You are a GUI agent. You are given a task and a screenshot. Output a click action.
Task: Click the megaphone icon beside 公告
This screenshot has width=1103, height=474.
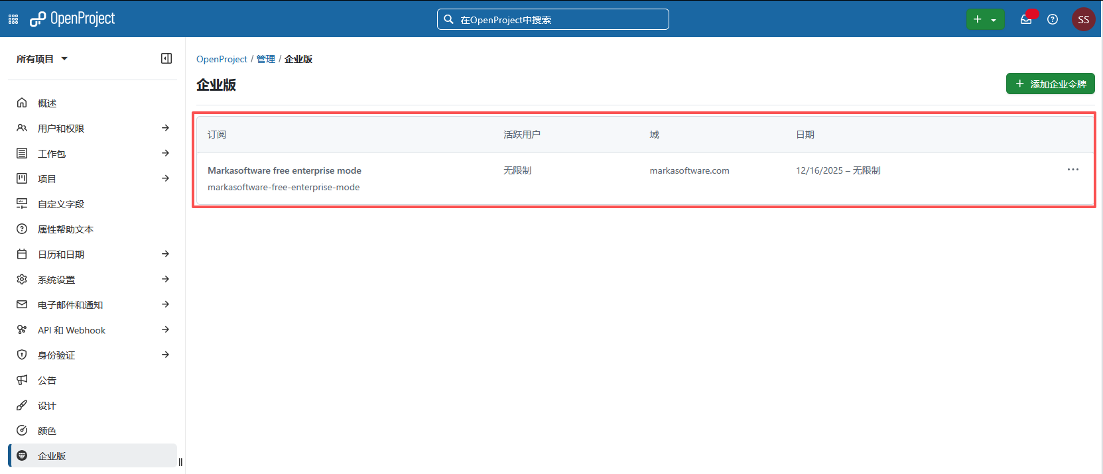pyautogui.click(x=22, y=380)
